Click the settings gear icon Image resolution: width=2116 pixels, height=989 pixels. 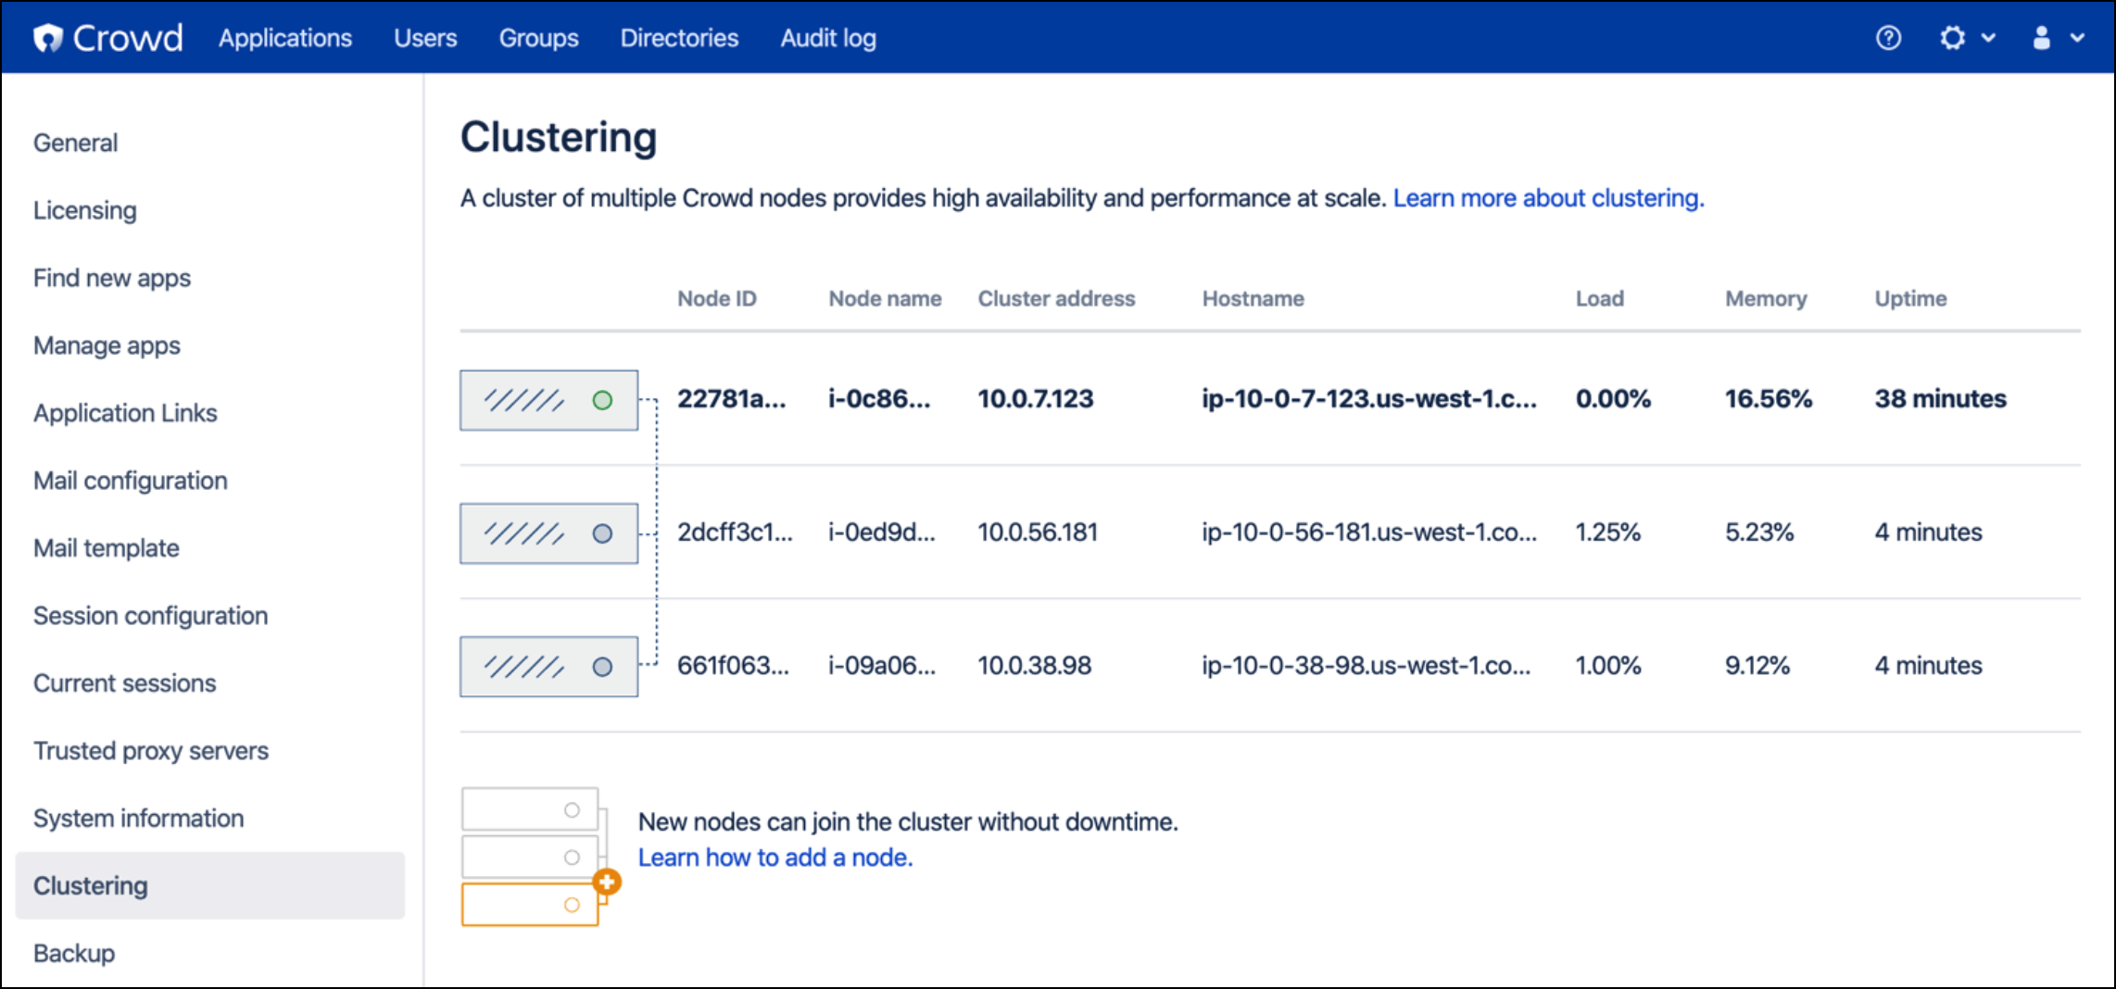click(x=1952, y=38)
